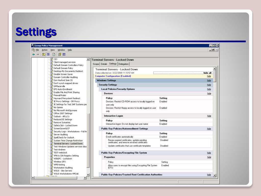This screenshot has height=196, width=261.
Task: Click the GPO icon beside Wireless GPO
Action: tap(51, 162)
